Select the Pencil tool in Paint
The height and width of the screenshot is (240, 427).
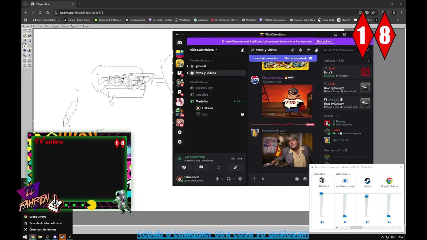click(25, 46)
